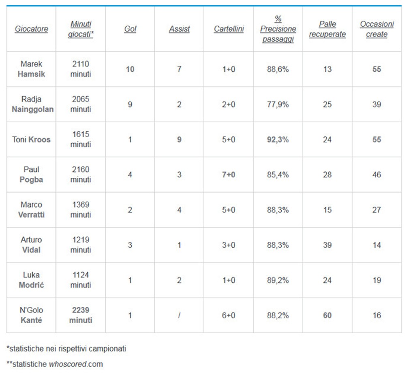Click the Giocatore column header
This screenshot has width=415, height=379.
click(31, 29)
